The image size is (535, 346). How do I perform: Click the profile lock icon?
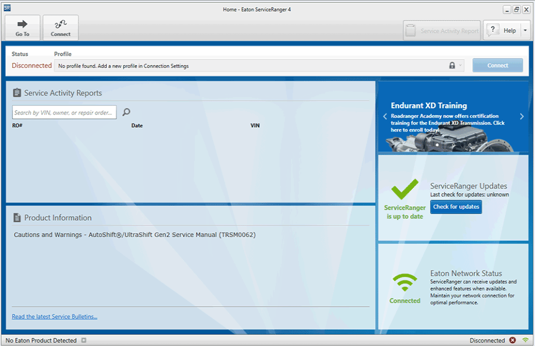[x=452, y=66]
